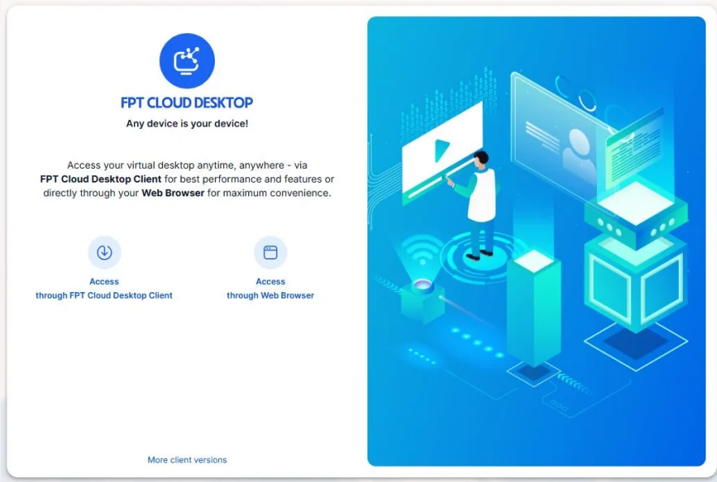This screenshot has height=482, width=717.
Task: Click the download arrow circle icon
Action: (x=105, y=252)
